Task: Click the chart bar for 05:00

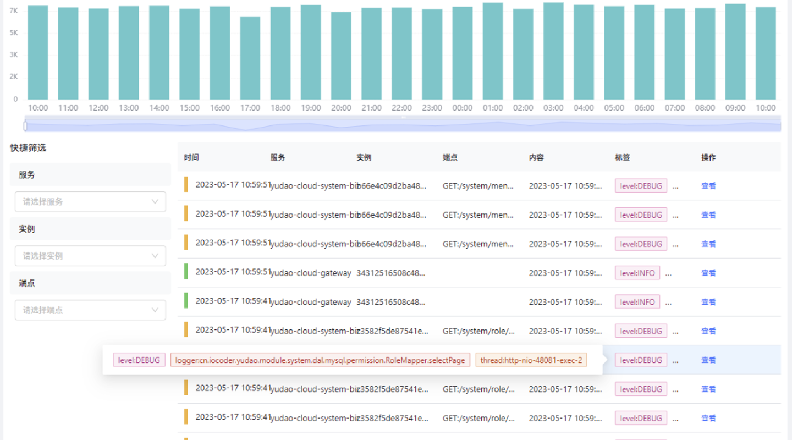Action: point(614,53)
